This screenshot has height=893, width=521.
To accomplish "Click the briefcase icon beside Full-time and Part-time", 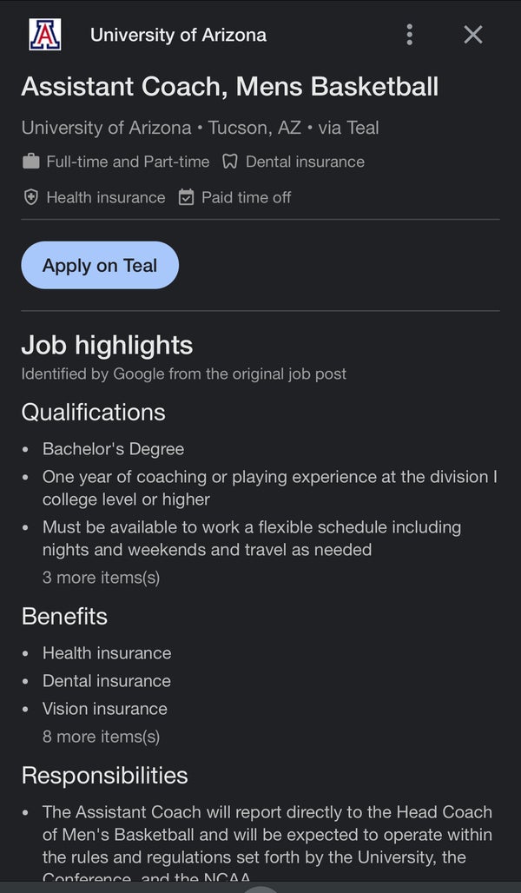I will [30, 162].
